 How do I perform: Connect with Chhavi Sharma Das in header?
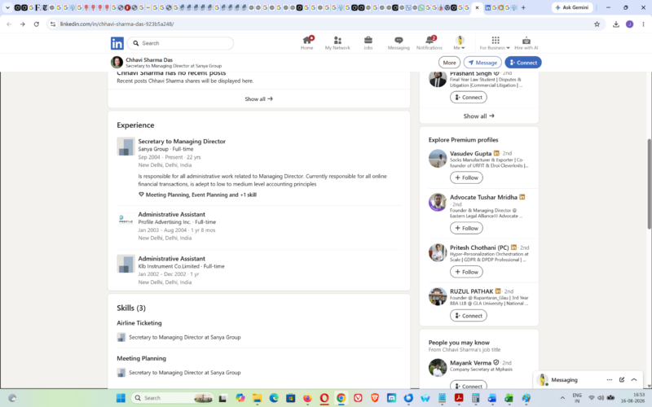[523, 63]
